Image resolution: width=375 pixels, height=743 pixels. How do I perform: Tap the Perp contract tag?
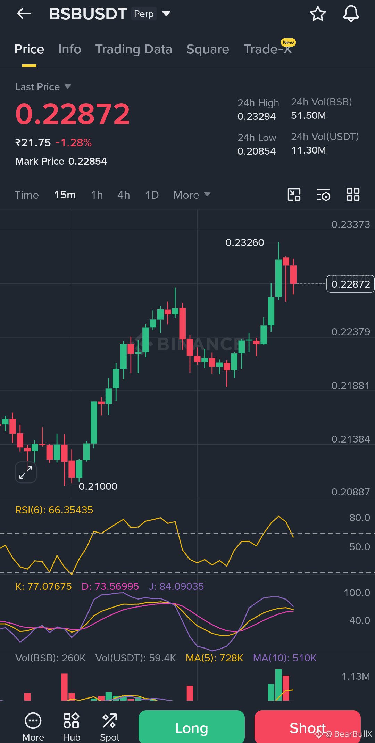[144, 14]
